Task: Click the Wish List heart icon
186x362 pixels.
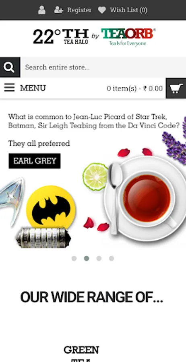Action: coord(102,10)
